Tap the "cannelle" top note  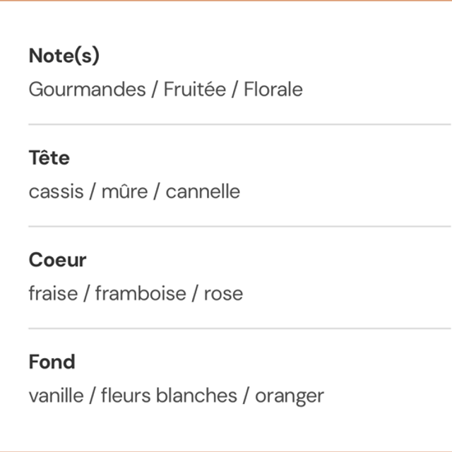[203, 191]
